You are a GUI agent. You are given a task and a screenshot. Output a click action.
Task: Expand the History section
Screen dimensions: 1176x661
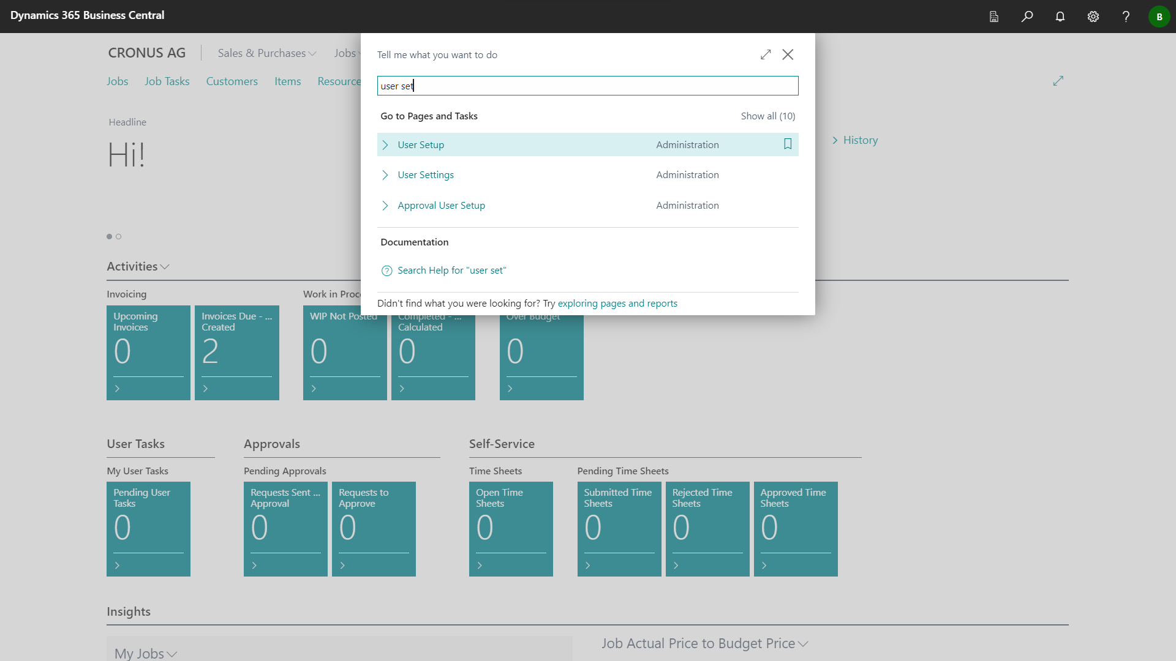(854, 140)
